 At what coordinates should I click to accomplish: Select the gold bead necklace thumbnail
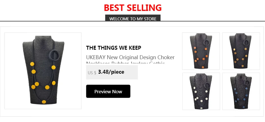pyautogui.click(x=241, y=51)
